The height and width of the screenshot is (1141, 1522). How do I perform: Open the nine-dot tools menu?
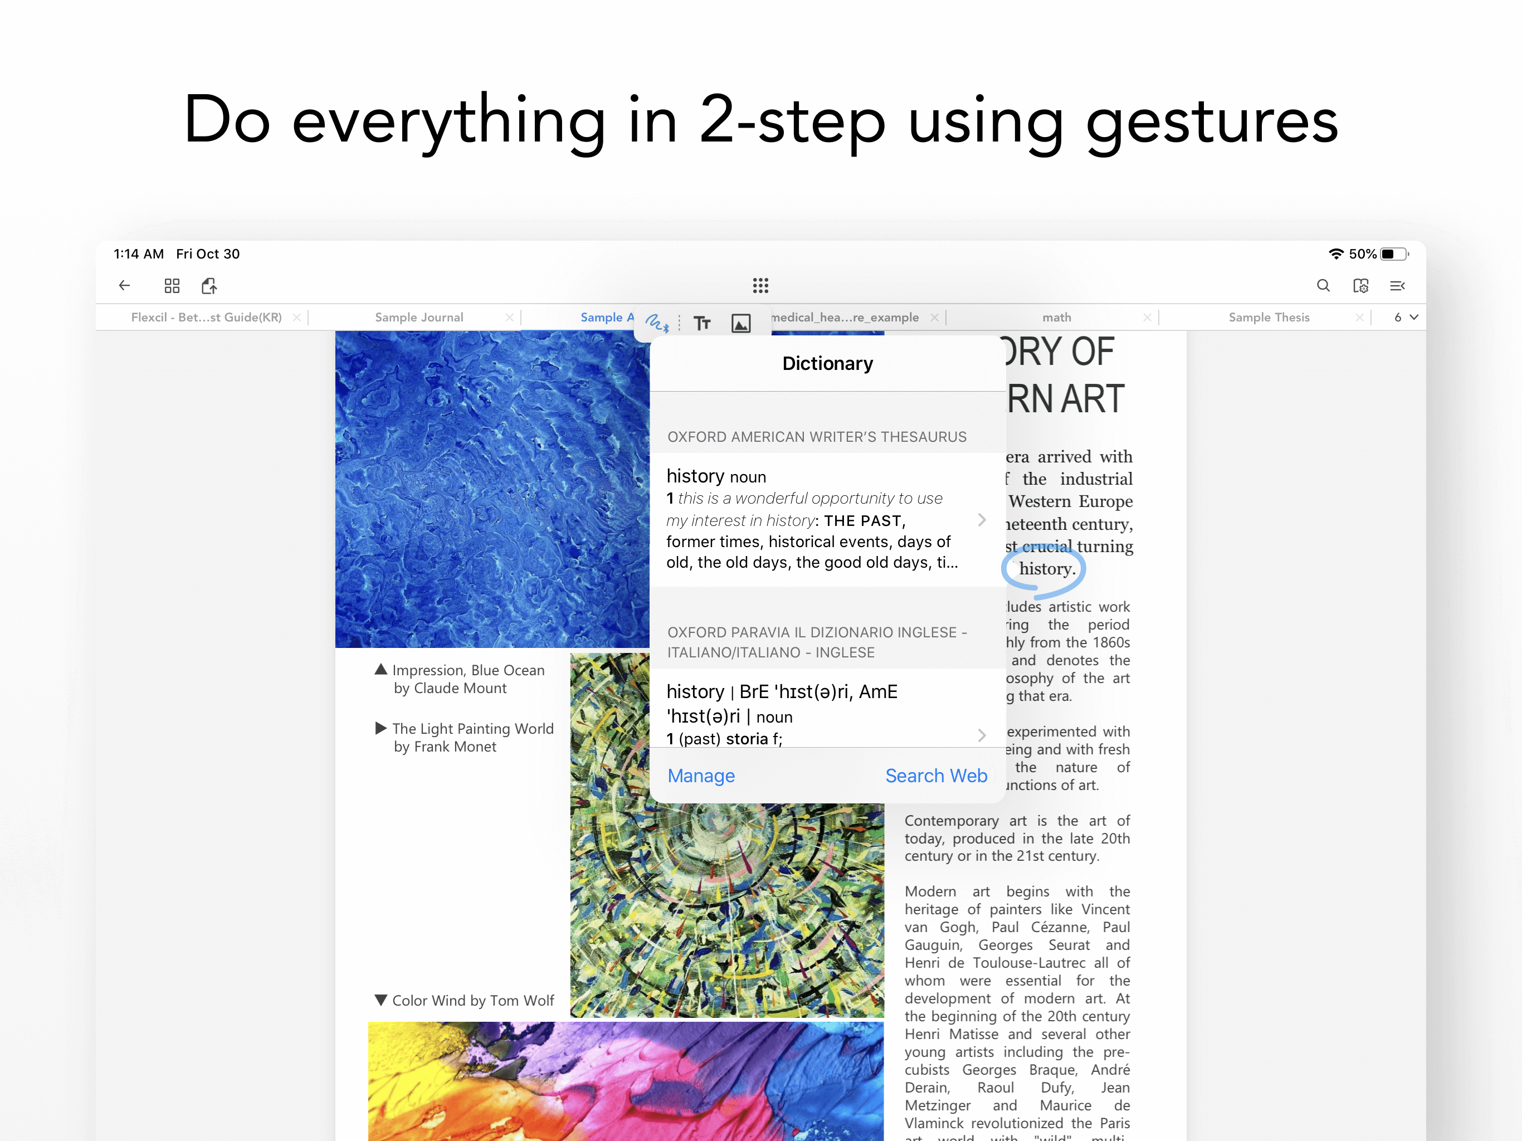tap(760, 286)
